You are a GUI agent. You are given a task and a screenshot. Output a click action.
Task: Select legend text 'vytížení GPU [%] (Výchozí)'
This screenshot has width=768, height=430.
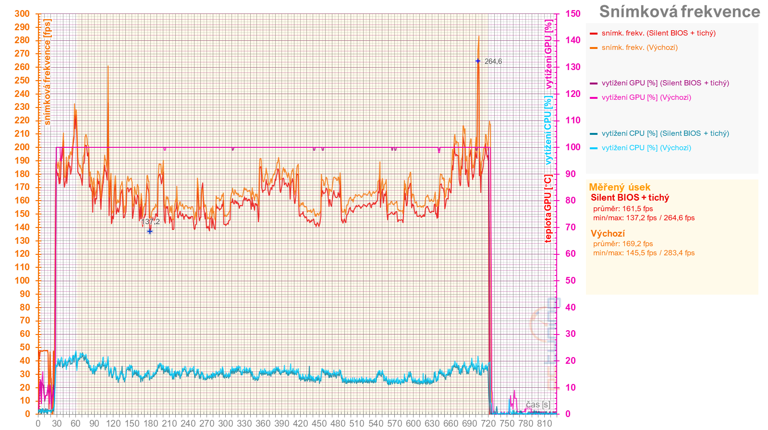pyautogui.click(x=646, y=97)
